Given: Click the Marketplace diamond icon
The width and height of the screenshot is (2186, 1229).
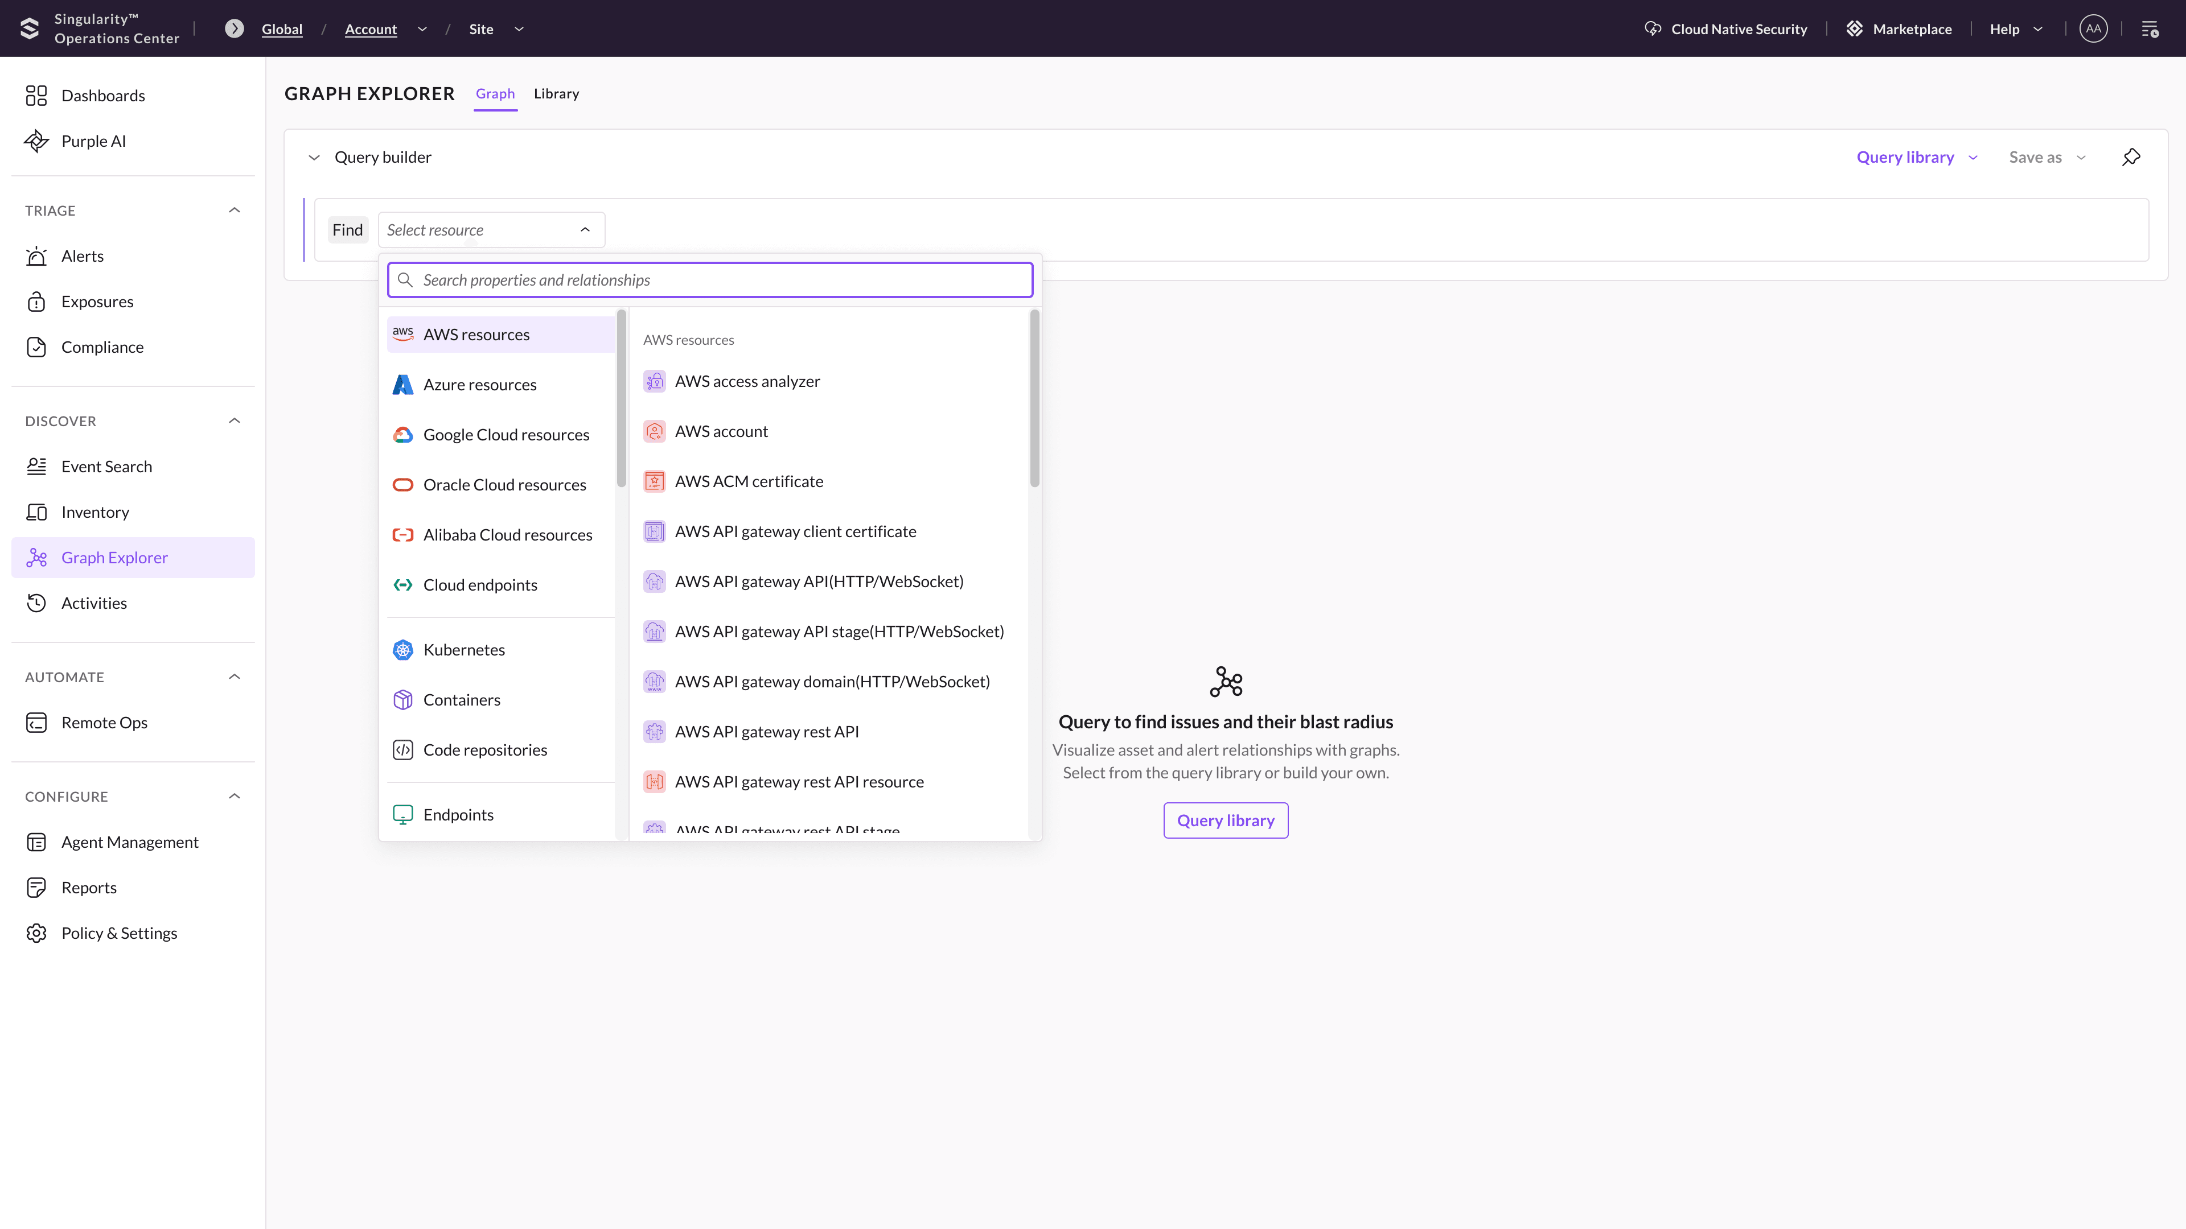Looking at the screenshot, I should click(1854, 29).
